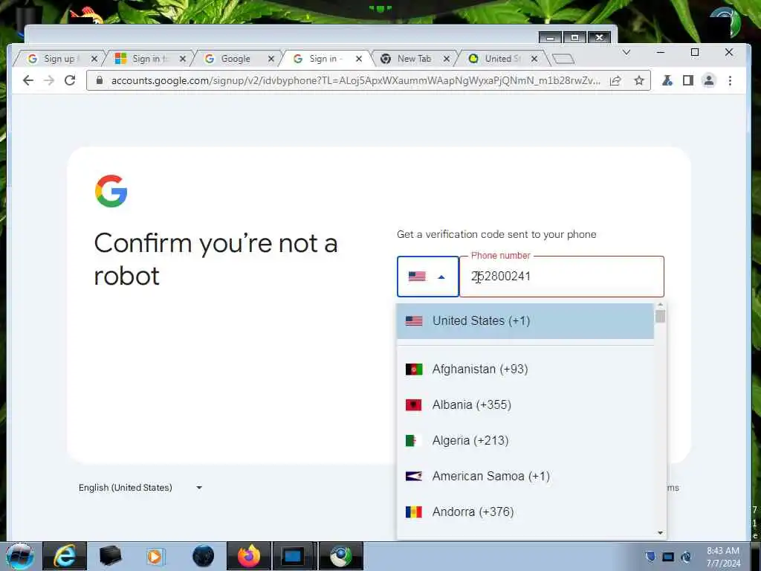This screenshot has width=761, height=571.
Task: Close the United St tab
Action: (x=534, y=59)
